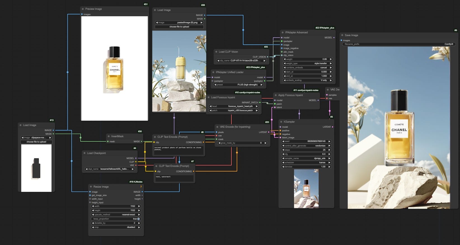Image resolution: width=460 pixels, height=245 pixels.
Task: Click the seed value field in KSampler
Action: [x=306, y=141]
